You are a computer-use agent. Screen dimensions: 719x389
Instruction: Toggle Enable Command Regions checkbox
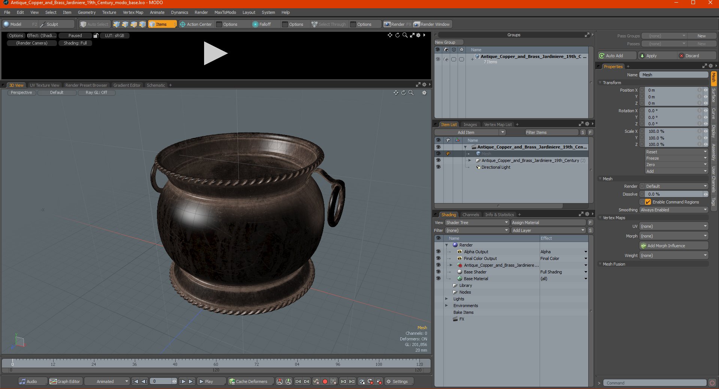(648, 202)
